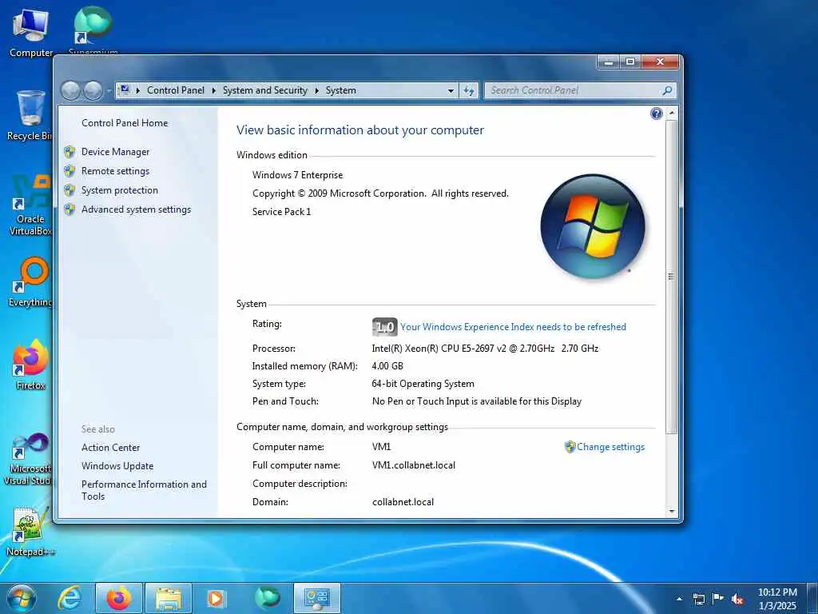Click the Control Panel taskbar button
The height and width of the screenshot is (614, 818).
point(317,598)
